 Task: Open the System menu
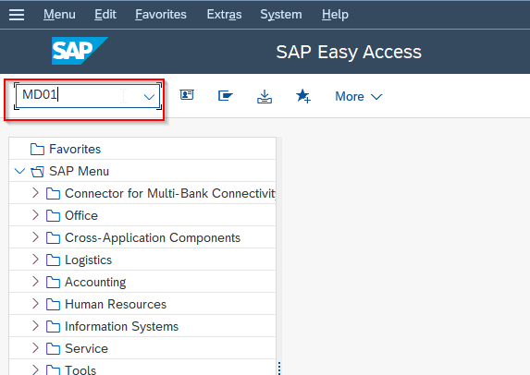281,15
